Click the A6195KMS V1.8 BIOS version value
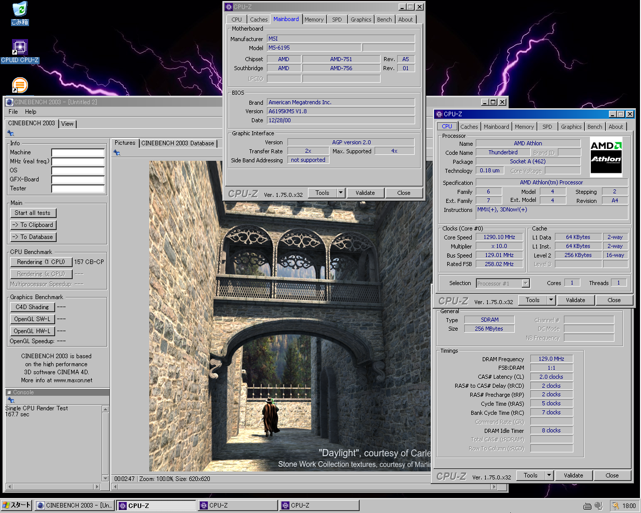 pos(341,111)
